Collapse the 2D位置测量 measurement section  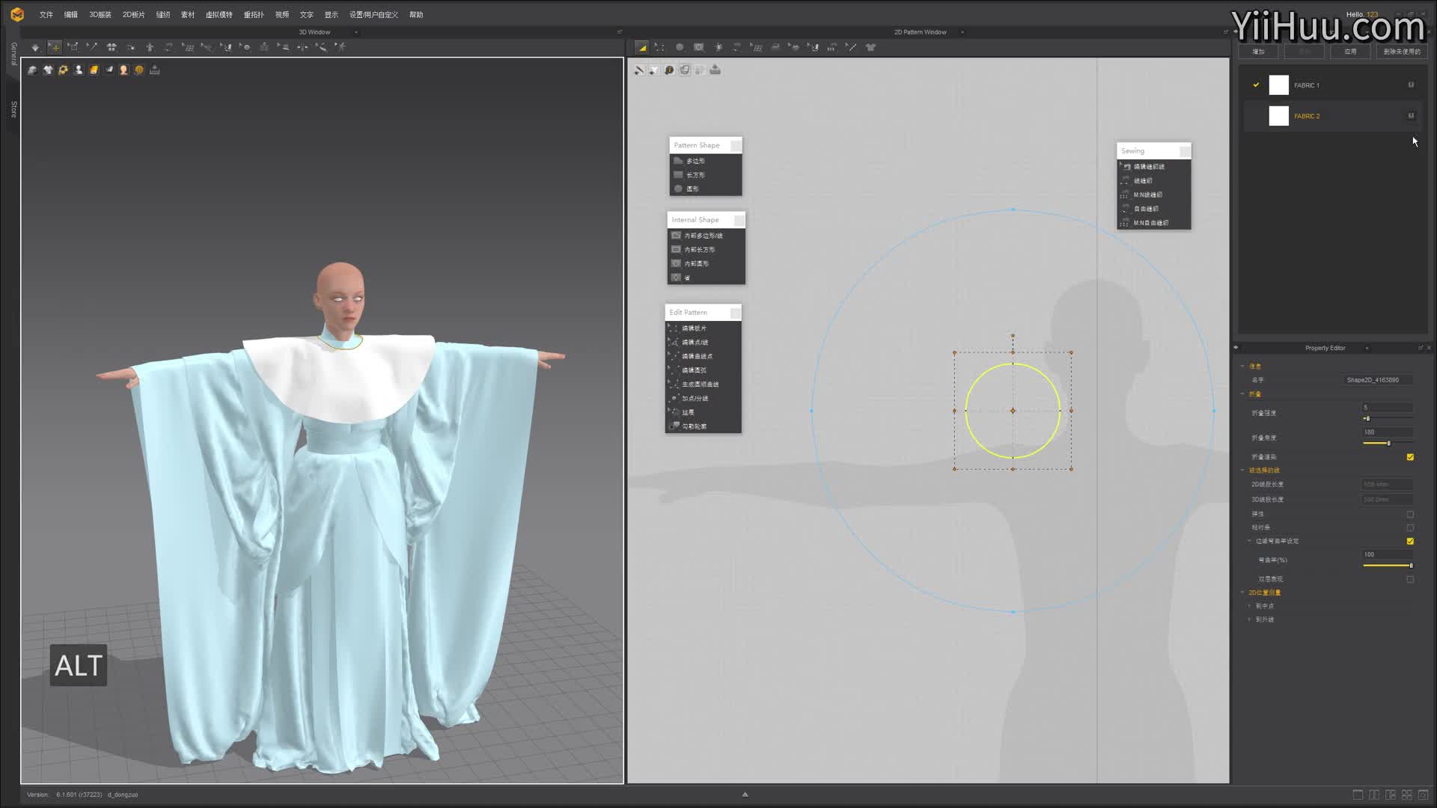1243,593
